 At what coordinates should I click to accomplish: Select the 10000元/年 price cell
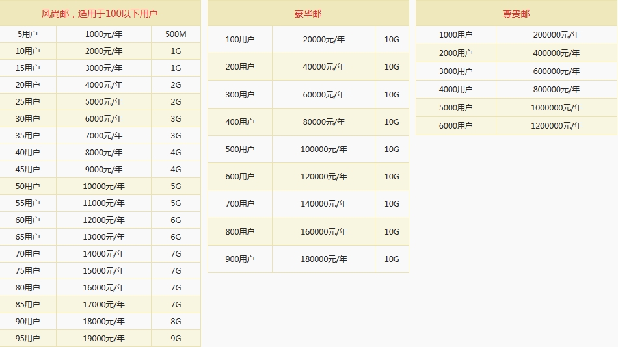coord(103,186)
